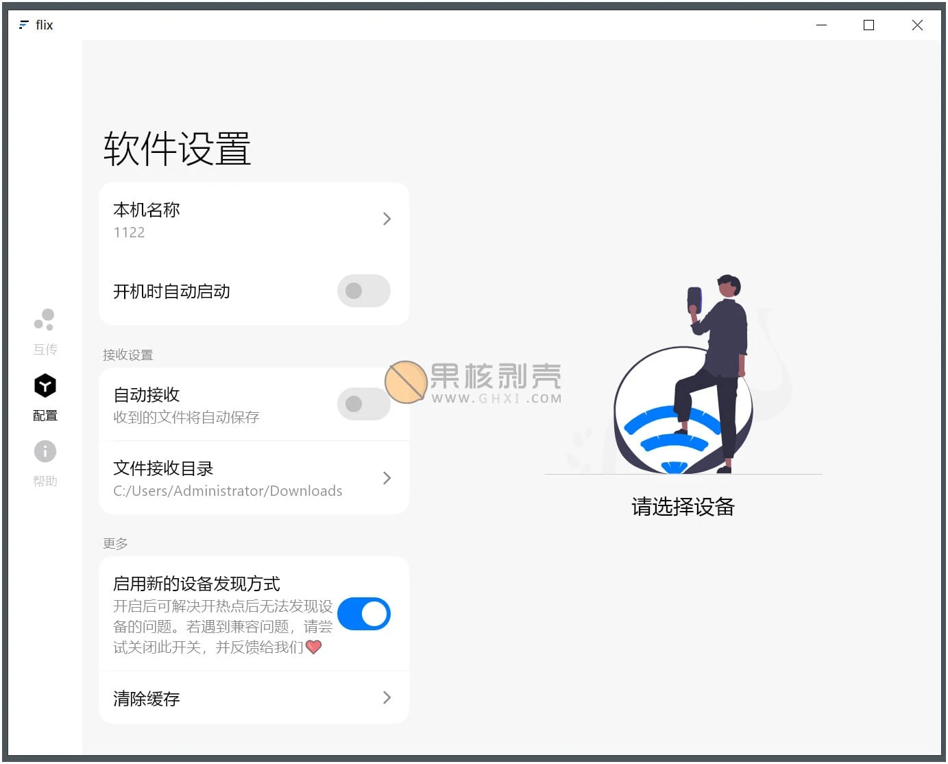Click the flix logo in title bar
This screenshot has width=948, height=764.
point(24,25)
